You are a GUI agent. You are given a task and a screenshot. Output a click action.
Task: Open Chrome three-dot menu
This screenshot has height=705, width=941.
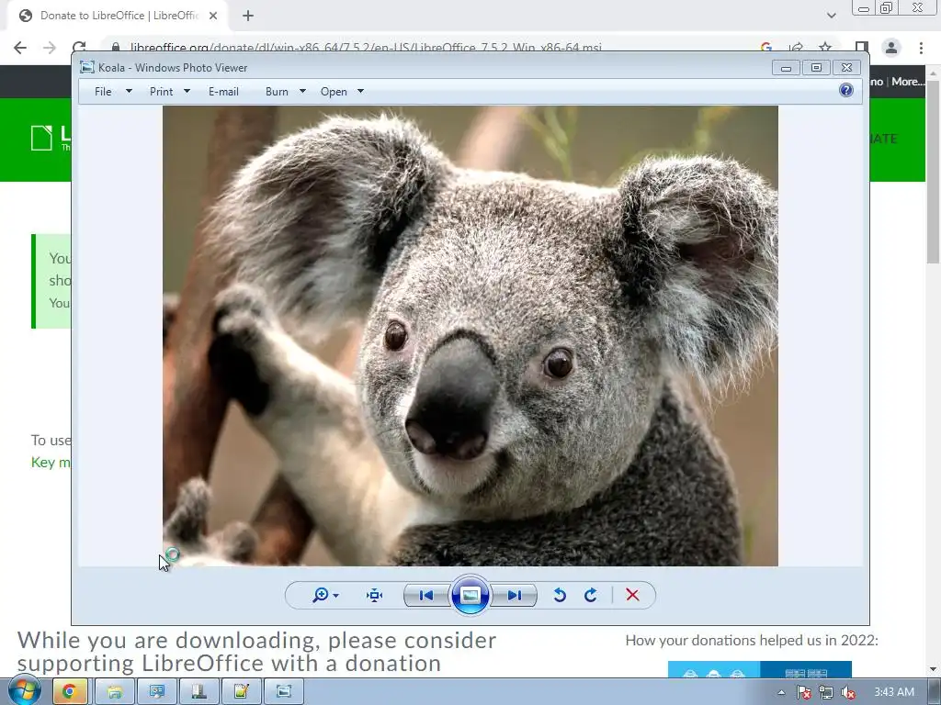[921, 48]
